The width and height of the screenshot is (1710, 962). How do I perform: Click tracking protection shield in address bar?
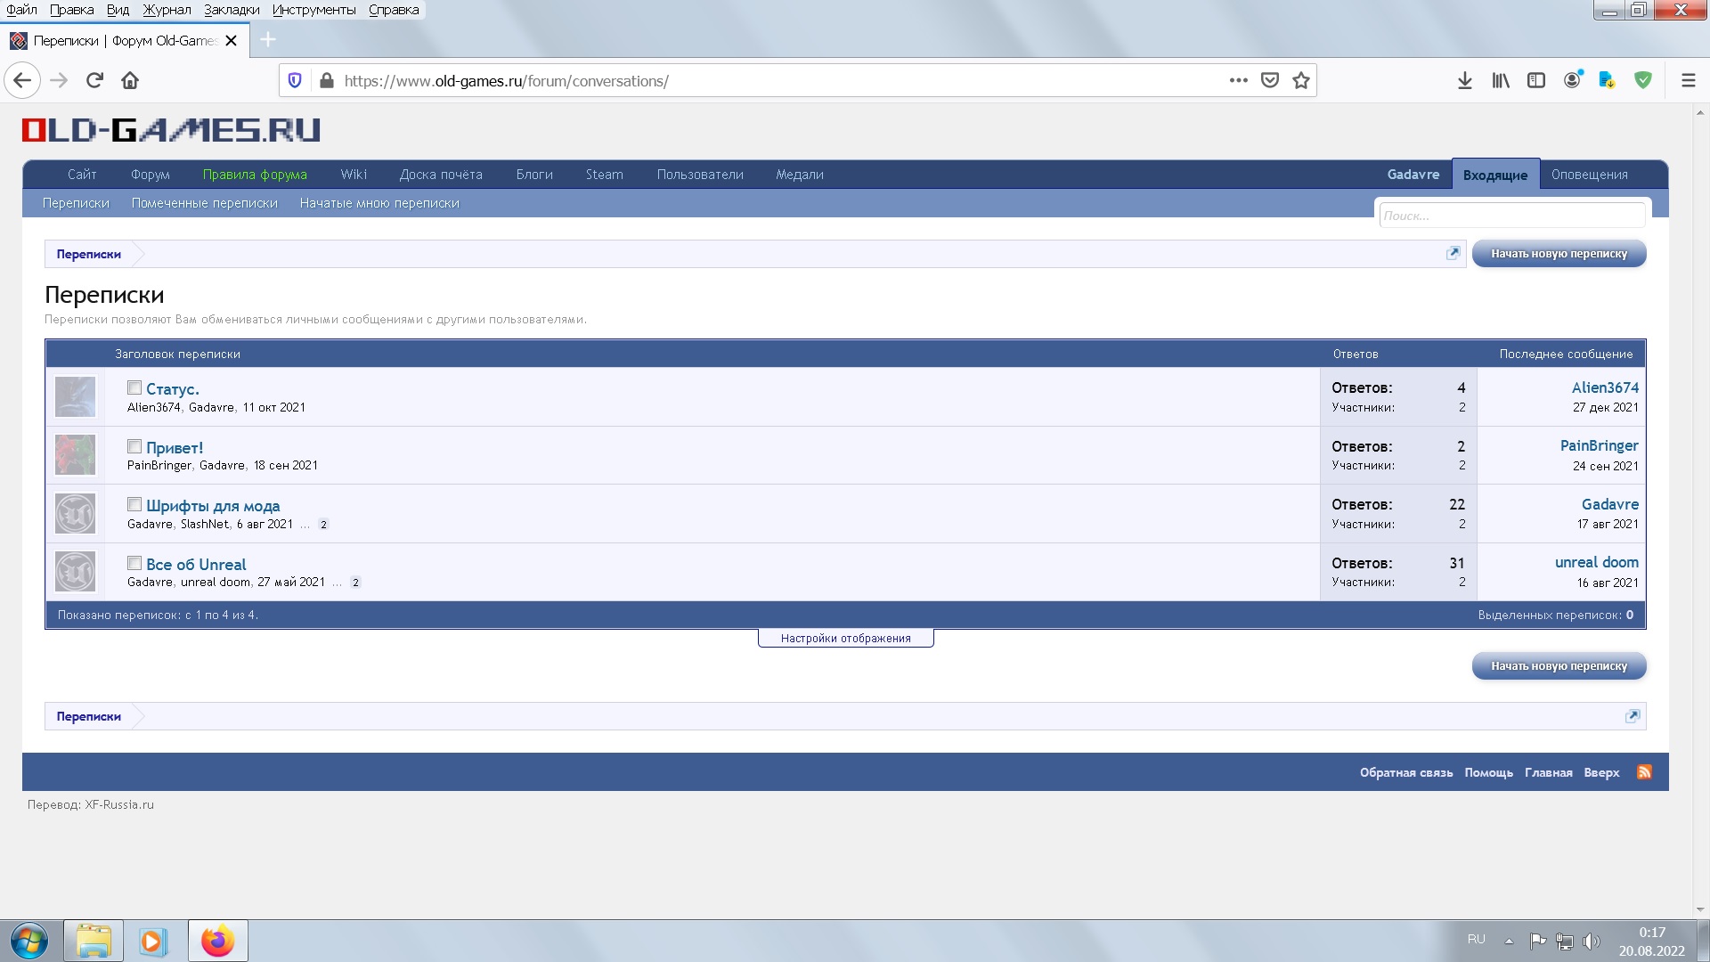[x=295, y=81]
